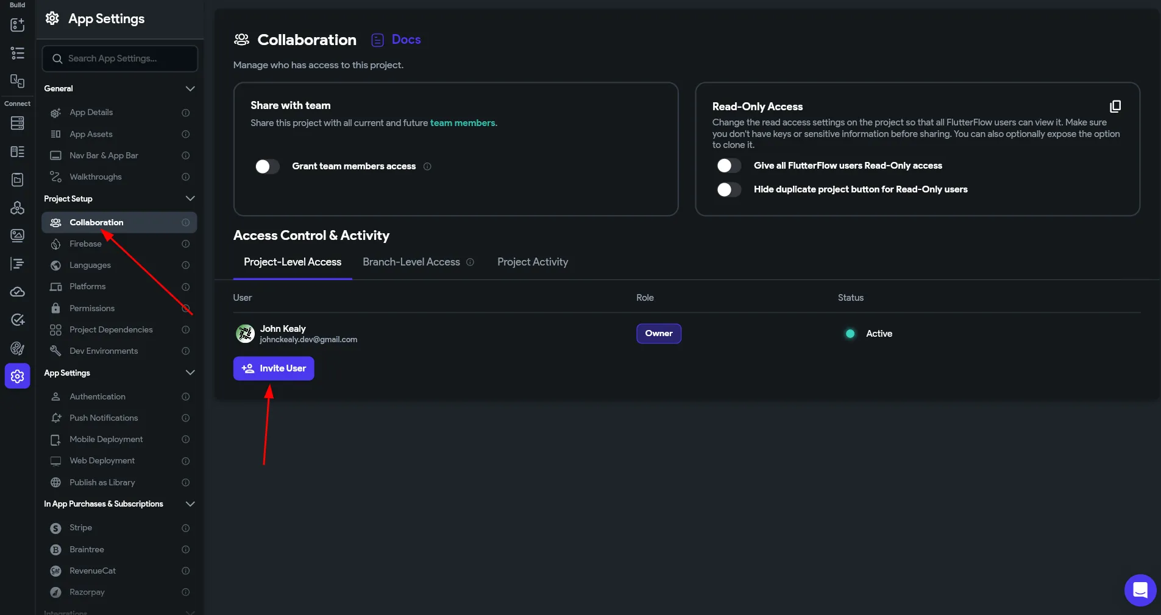The image size is (1161, 615).
Task: Click the Owner role badge
Action: point(659,334)
